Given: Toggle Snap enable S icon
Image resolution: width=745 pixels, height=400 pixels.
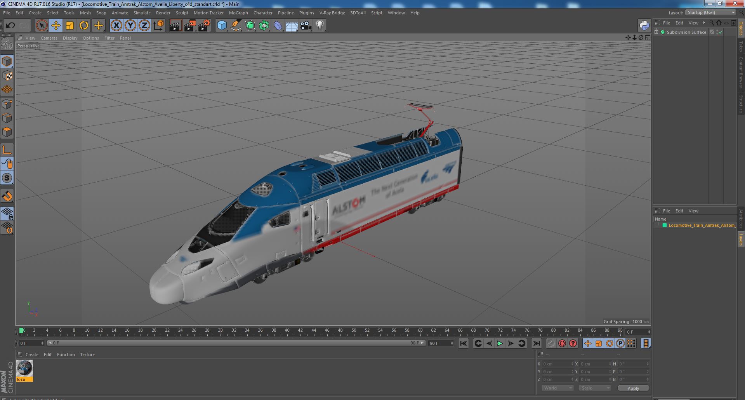Looking at the screenshot, I should [x=7, y=178].
